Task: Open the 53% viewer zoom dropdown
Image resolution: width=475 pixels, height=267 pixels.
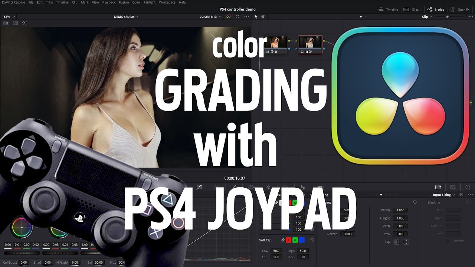Action: point(9,17)
